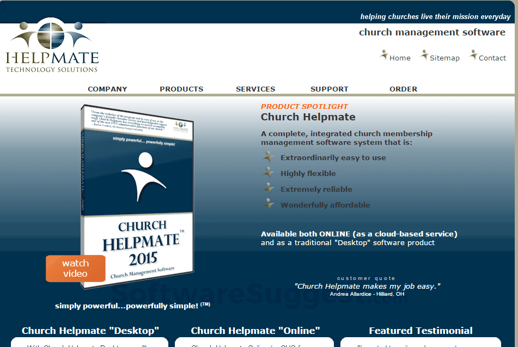The height and width of the screenshot is (347, 518).
Task: Click the bird icon beside 'Wonderfully affordable'
Action: tap(269, 204)
